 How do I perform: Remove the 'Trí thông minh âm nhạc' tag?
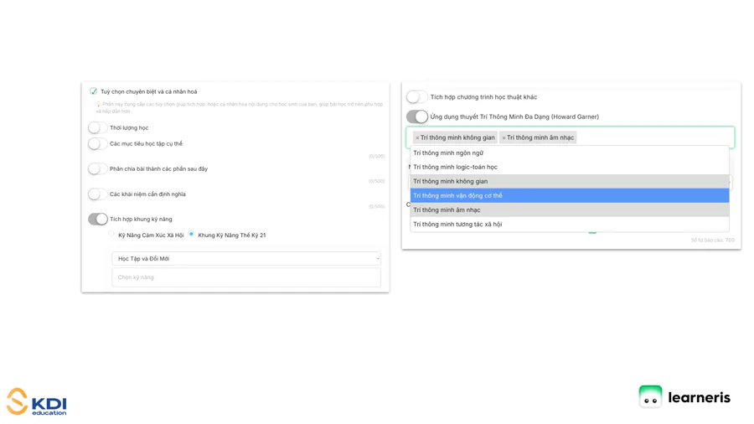tap(504, 137)
